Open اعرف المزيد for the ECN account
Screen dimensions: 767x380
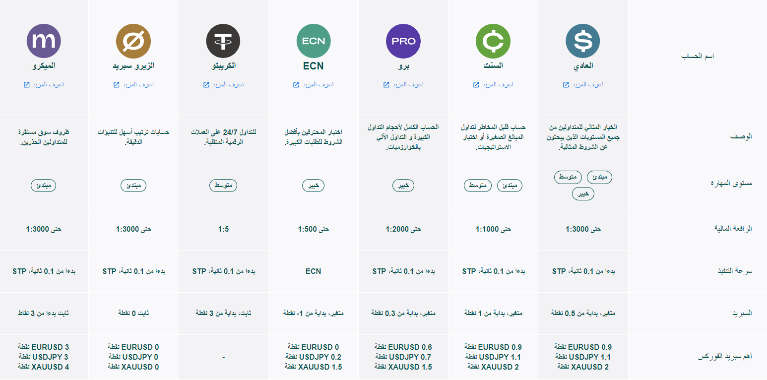[313, 84]
